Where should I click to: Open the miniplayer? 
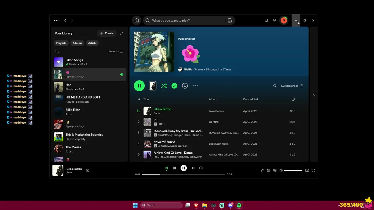[307, 170]
